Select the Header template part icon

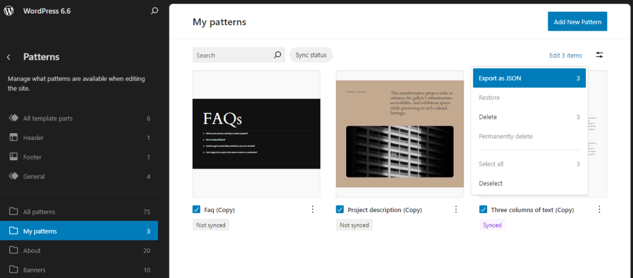(x=14, y=137)
